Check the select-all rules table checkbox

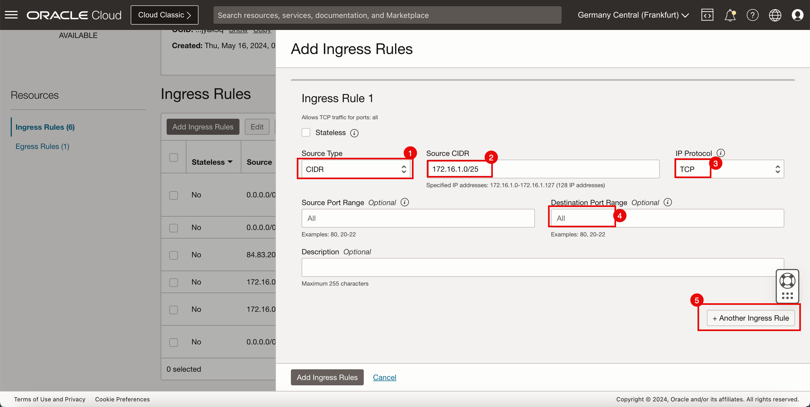coord(174,157)
